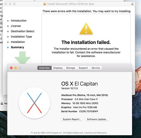
Task: Switch to the Overview tab
Action: (x=44, y=68)
